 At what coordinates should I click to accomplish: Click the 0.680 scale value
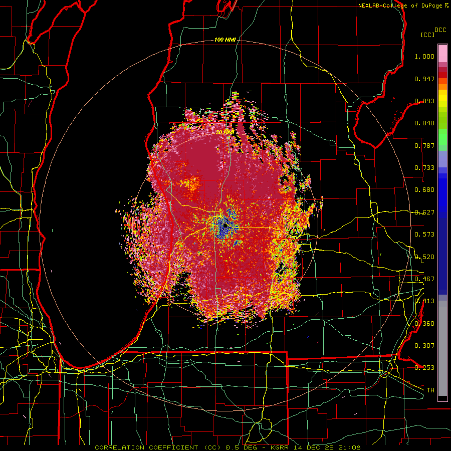(x=424, y=190)
